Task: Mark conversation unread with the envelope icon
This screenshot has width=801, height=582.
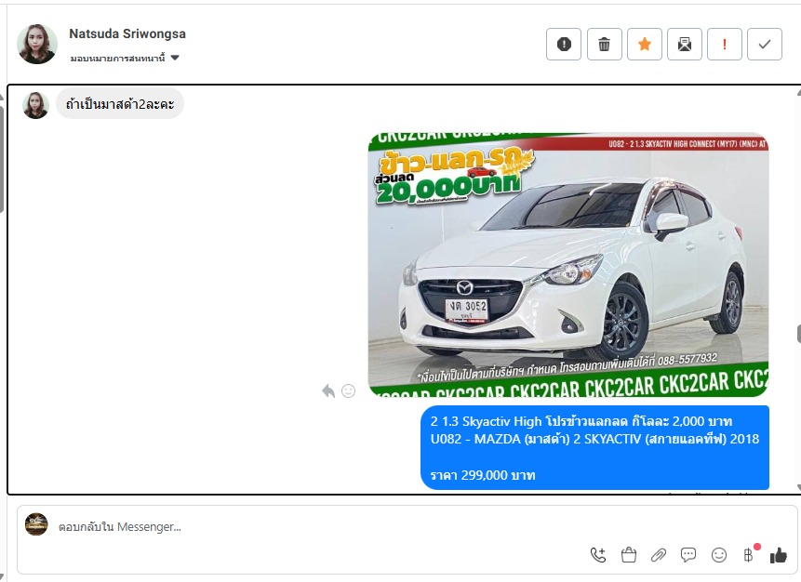Action: (685, 45)
